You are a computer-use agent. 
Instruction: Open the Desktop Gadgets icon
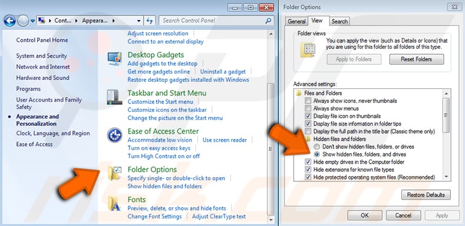(114, 59)
